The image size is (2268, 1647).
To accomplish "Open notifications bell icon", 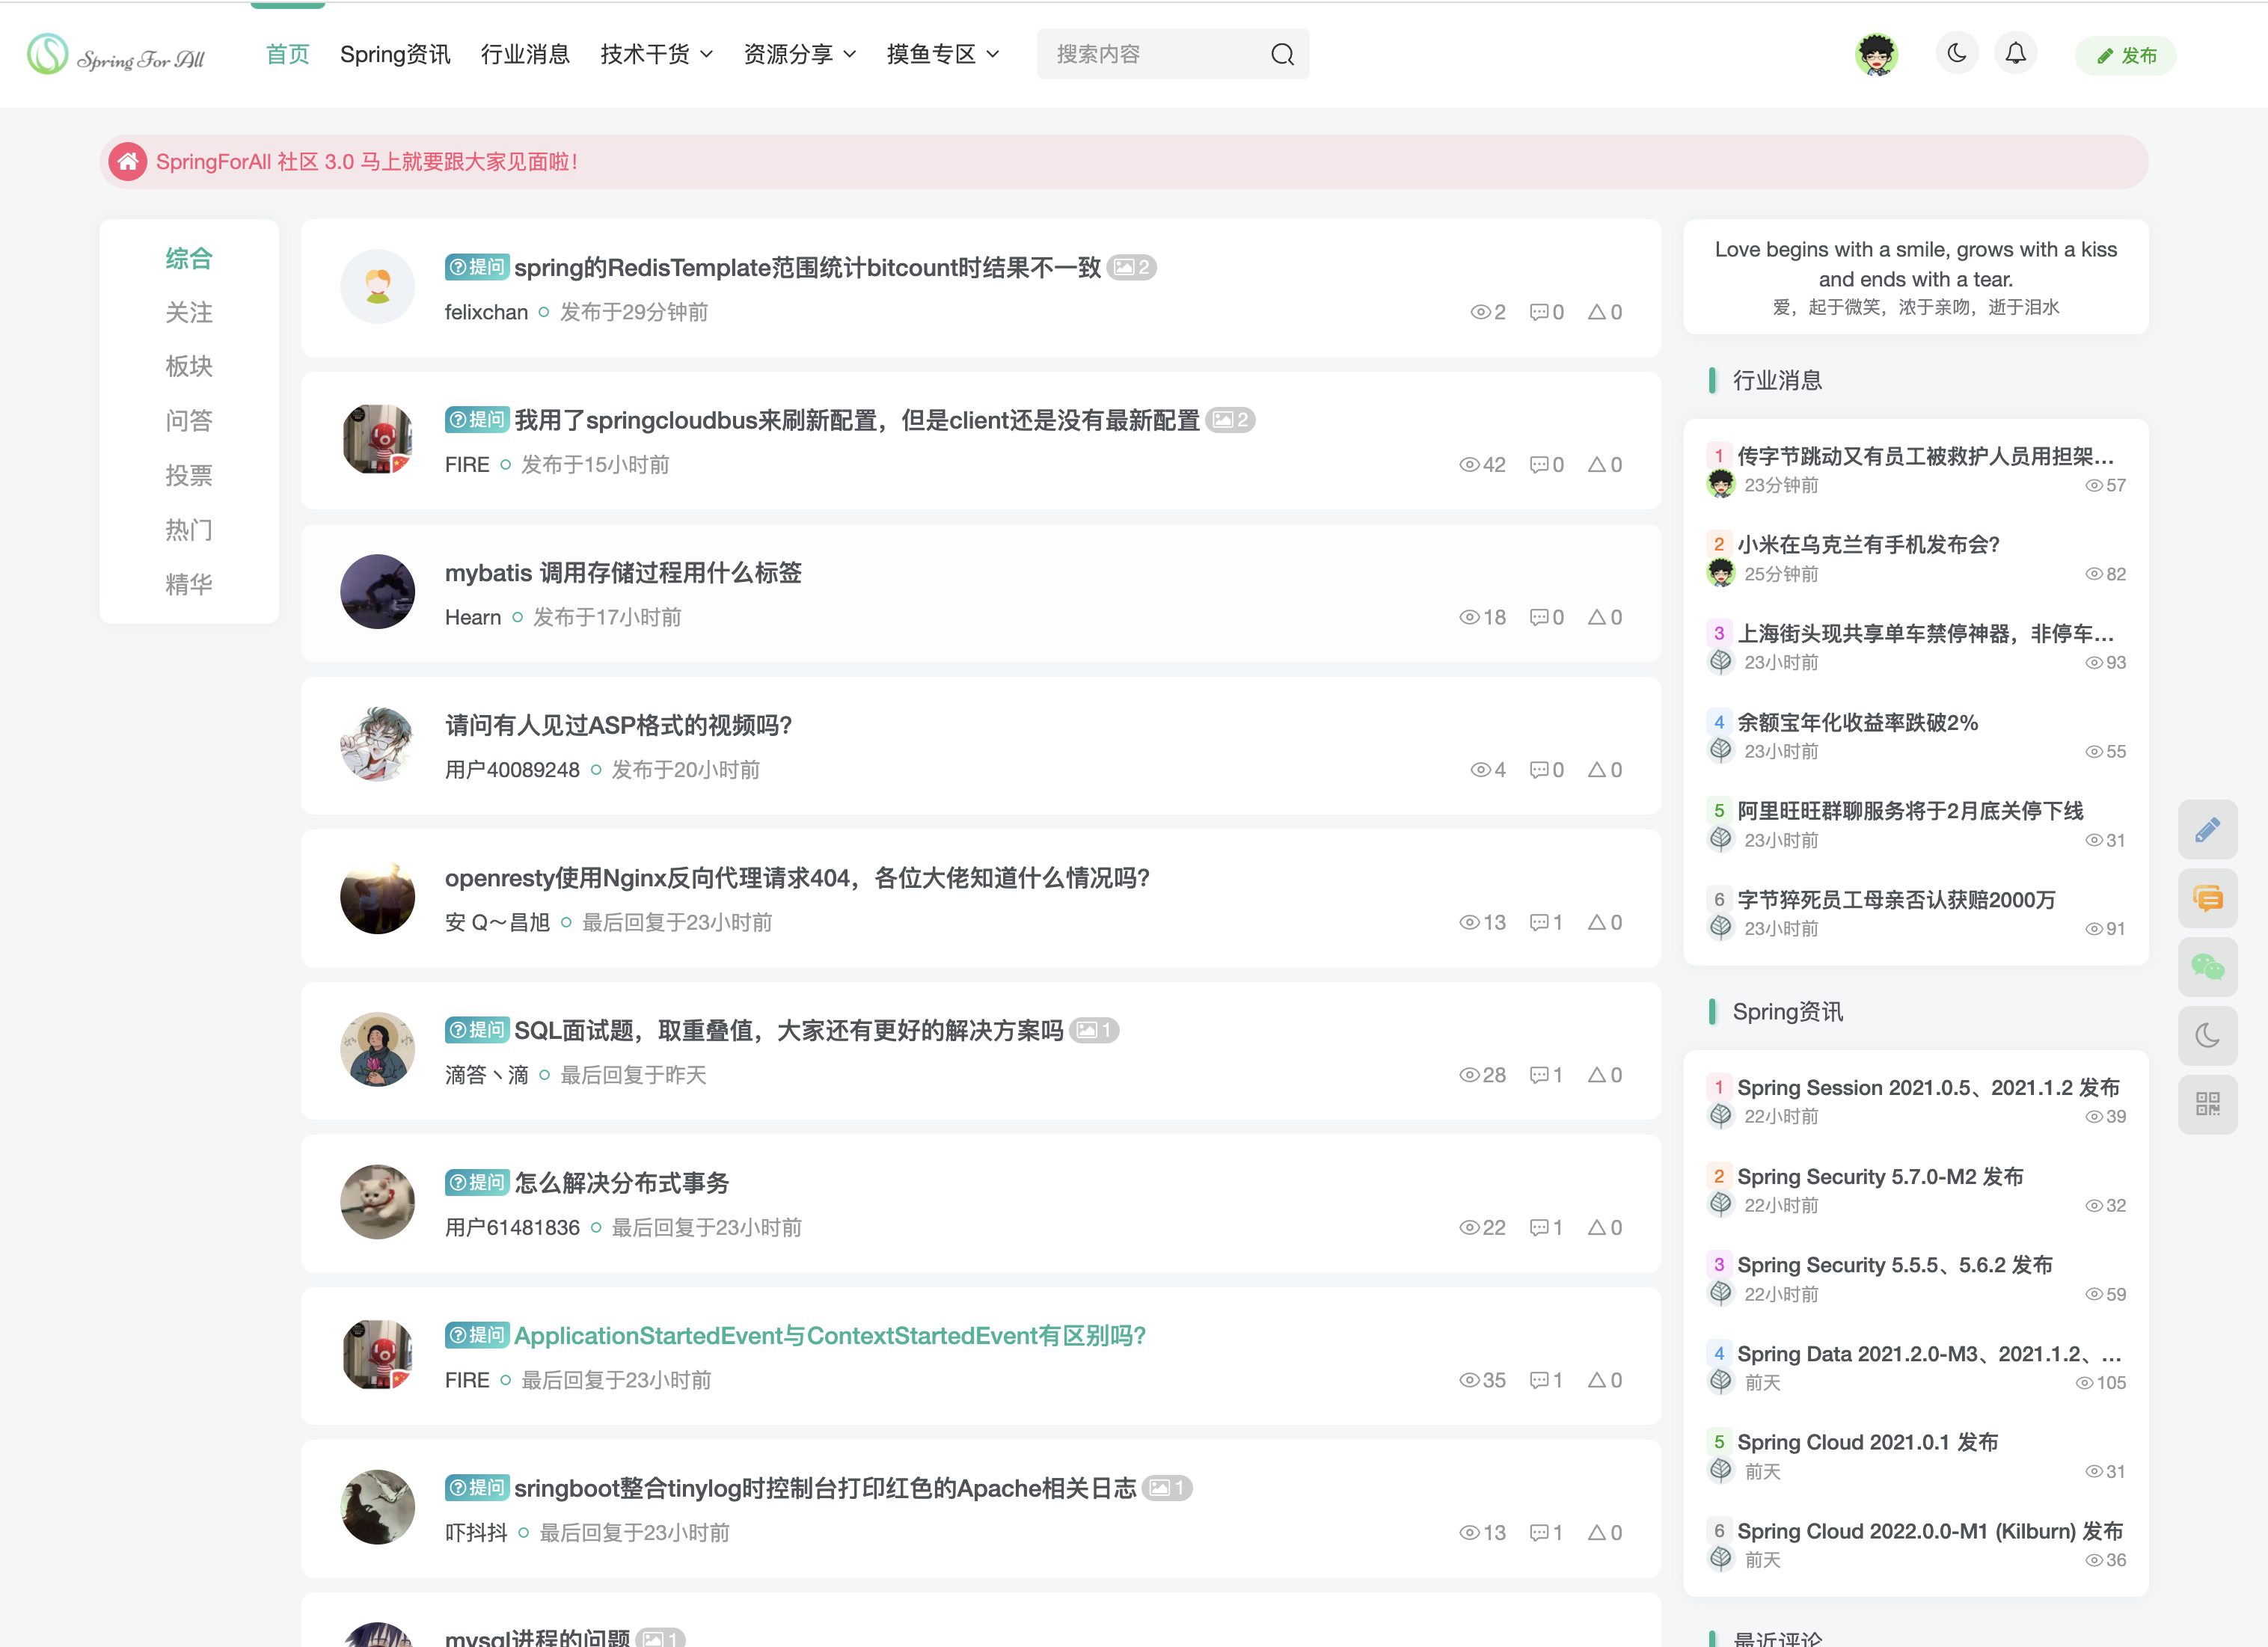I will (x=2016, y=53).
